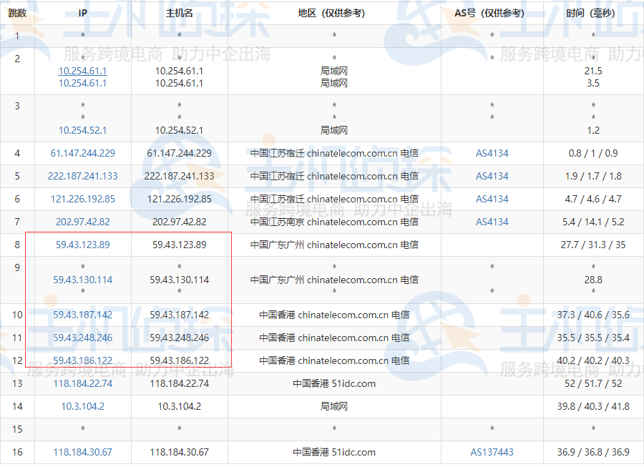644x467 pixels.
Task: Click the 跳数 column header
Action: click(16, 12)
